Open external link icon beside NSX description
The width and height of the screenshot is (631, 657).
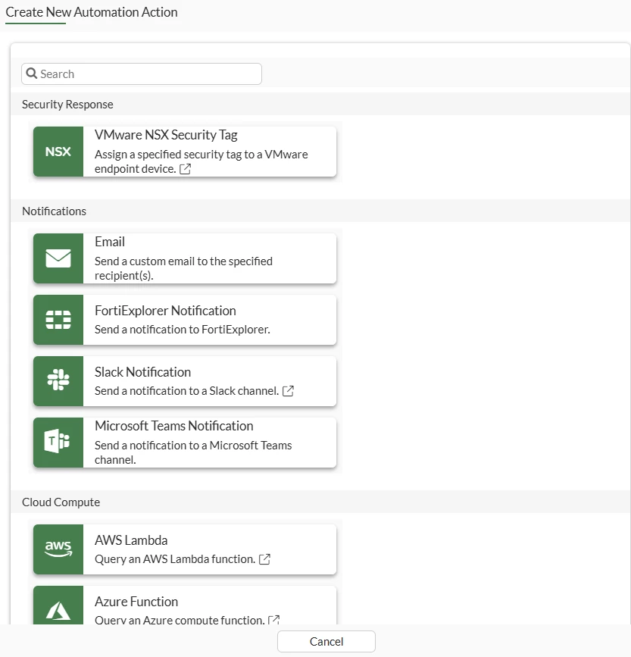pyautogui.click(x=185, y=169)
